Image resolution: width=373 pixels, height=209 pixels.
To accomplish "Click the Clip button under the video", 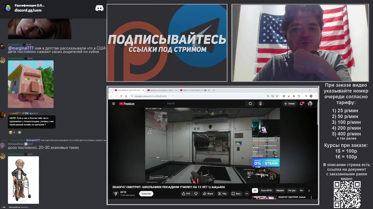I will point(222,194).
